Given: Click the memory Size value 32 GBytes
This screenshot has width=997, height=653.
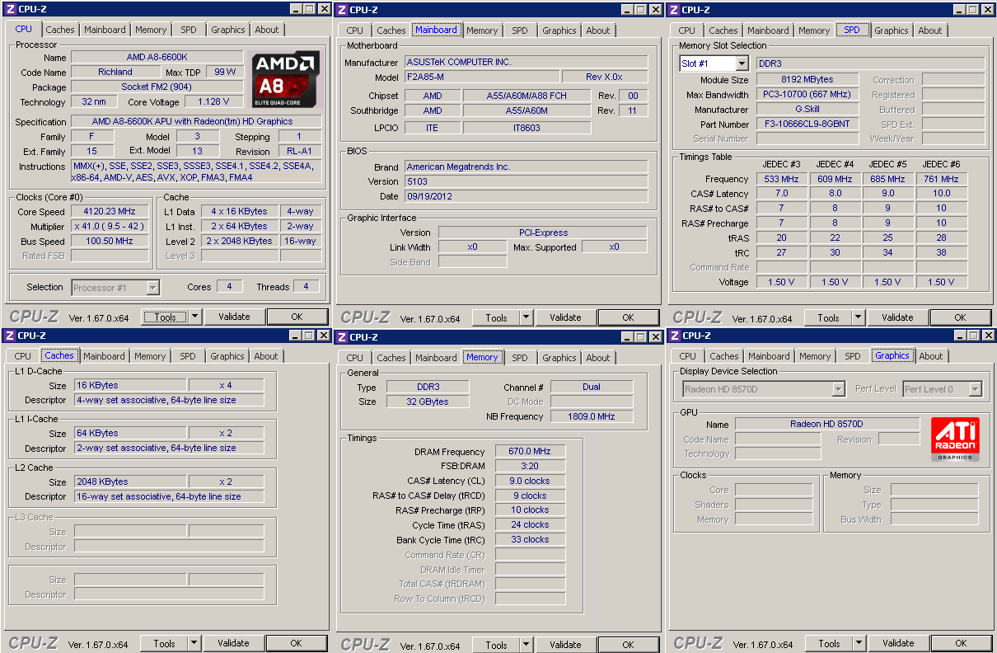Looking at the screenshot, I should 427,402.
